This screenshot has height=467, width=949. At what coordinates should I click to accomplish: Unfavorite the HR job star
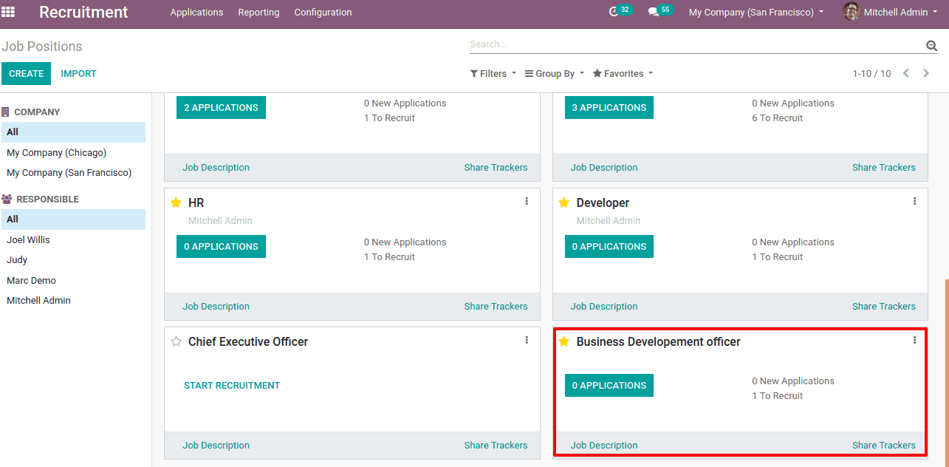[x=176, y=202]
